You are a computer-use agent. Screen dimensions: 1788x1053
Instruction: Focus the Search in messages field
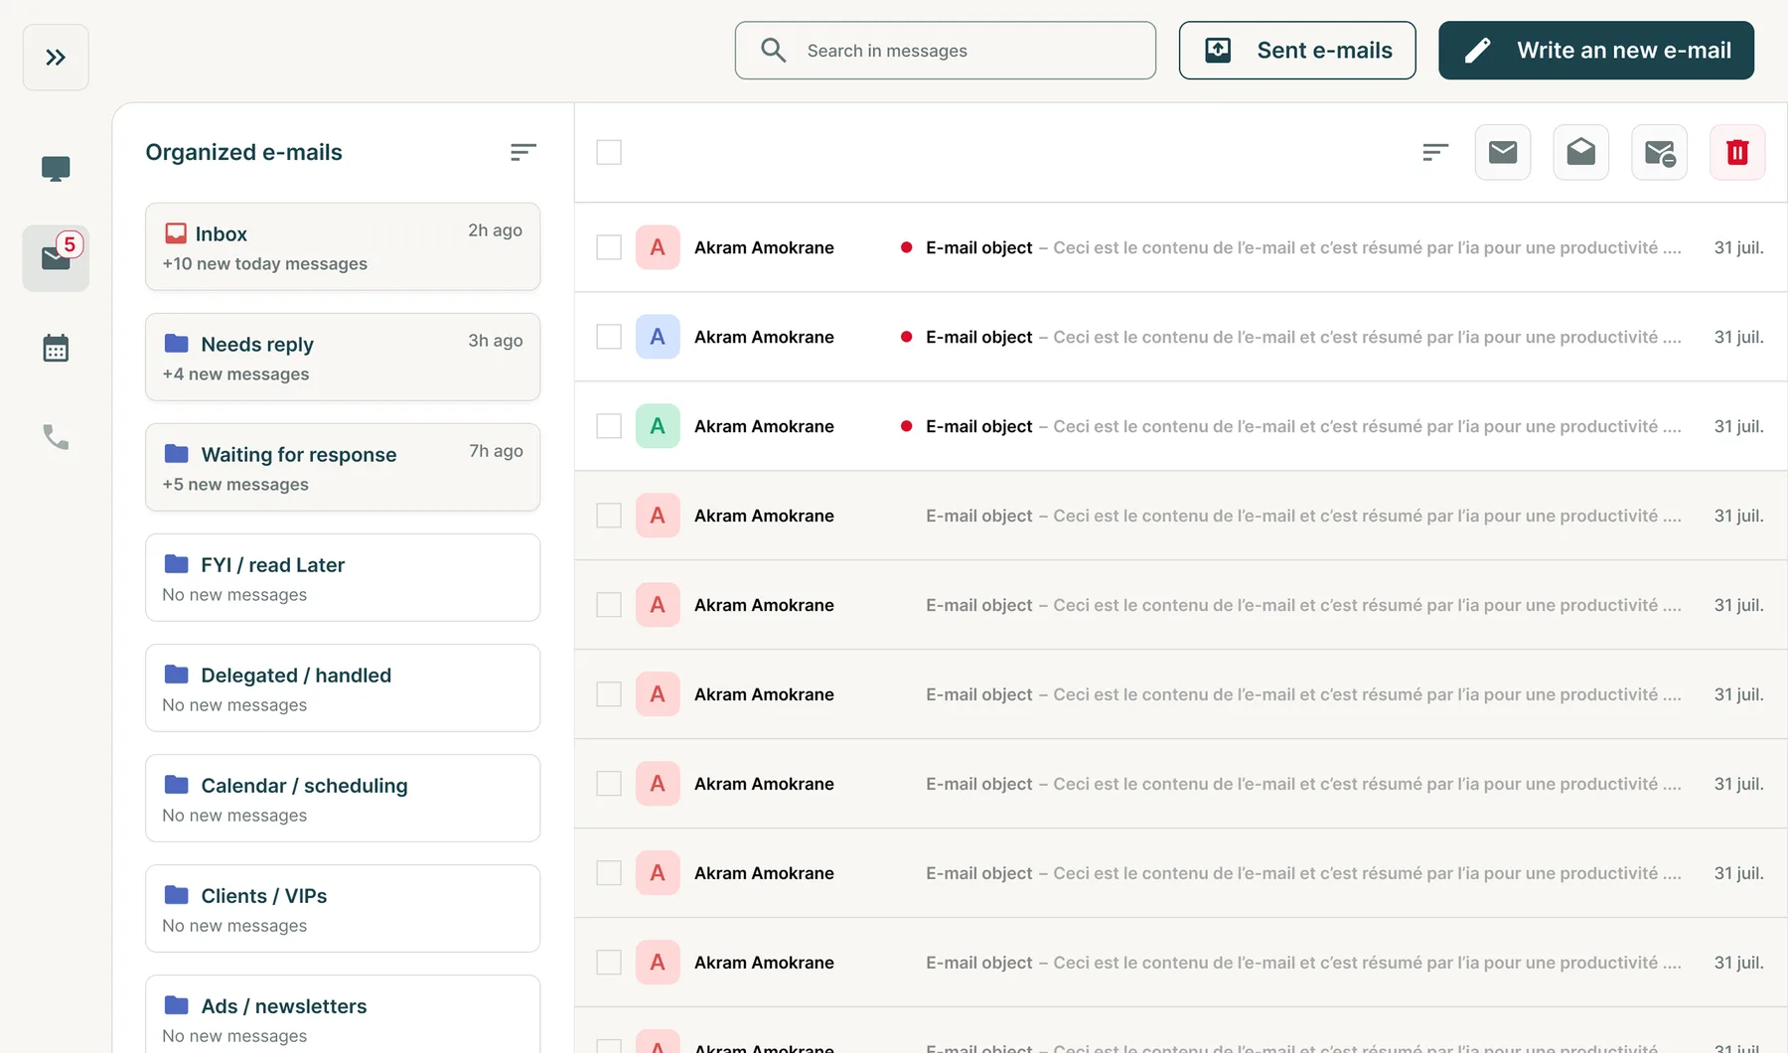(945, 51)
